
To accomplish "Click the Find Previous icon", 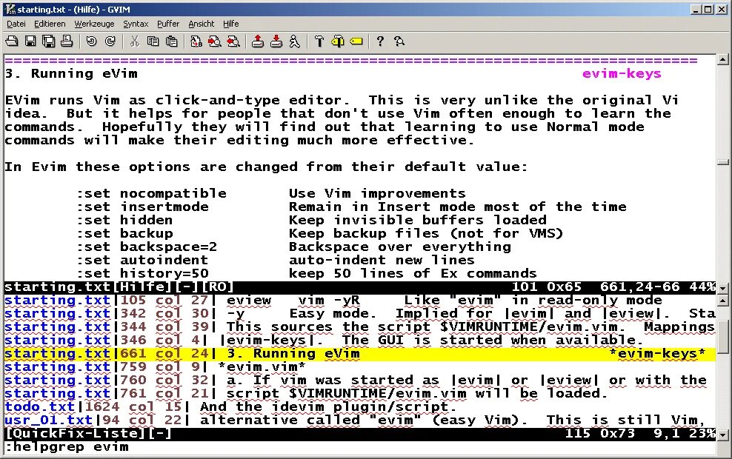I will tap(233, 41).
